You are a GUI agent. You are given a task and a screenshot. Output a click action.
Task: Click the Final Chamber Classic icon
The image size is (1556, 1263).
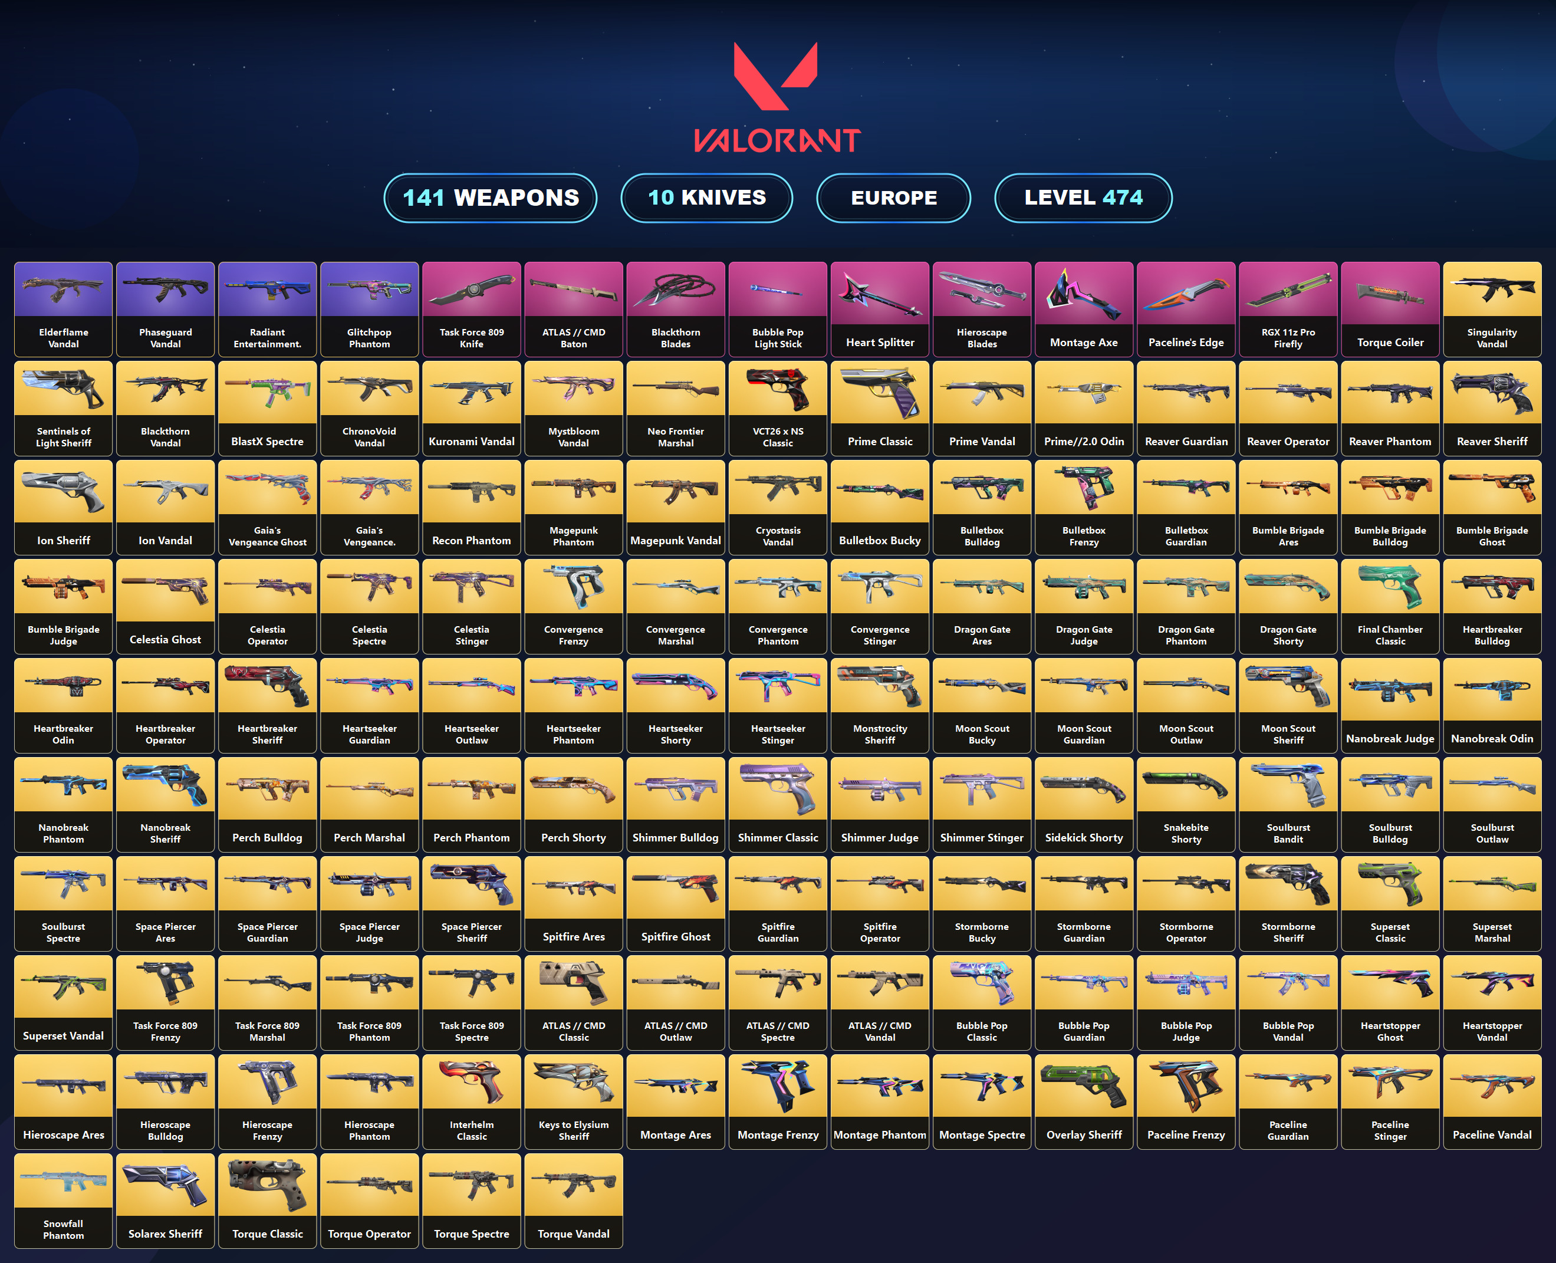[1390, 586]
